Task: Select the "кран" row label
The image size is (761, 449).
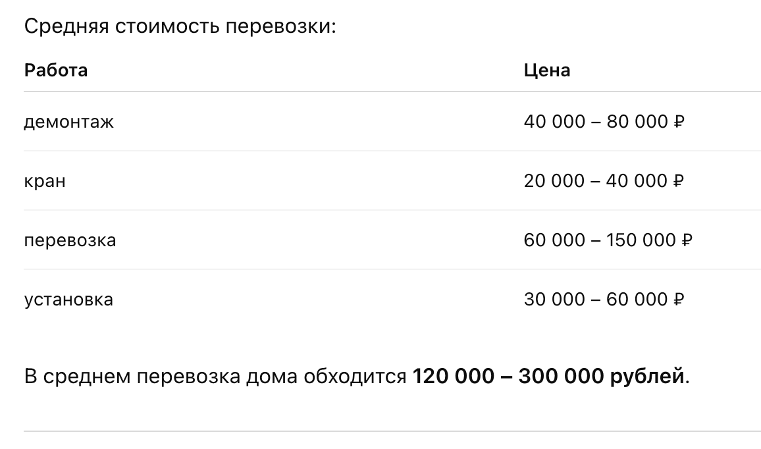Action: tap(45, 181)
